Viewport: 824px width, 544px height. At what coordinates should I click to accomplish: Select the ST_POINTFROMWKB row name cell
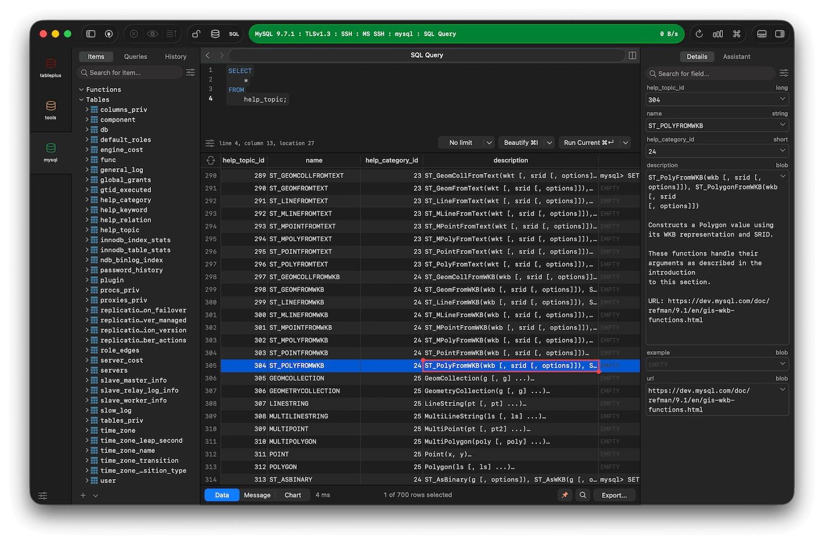point(314,353)
